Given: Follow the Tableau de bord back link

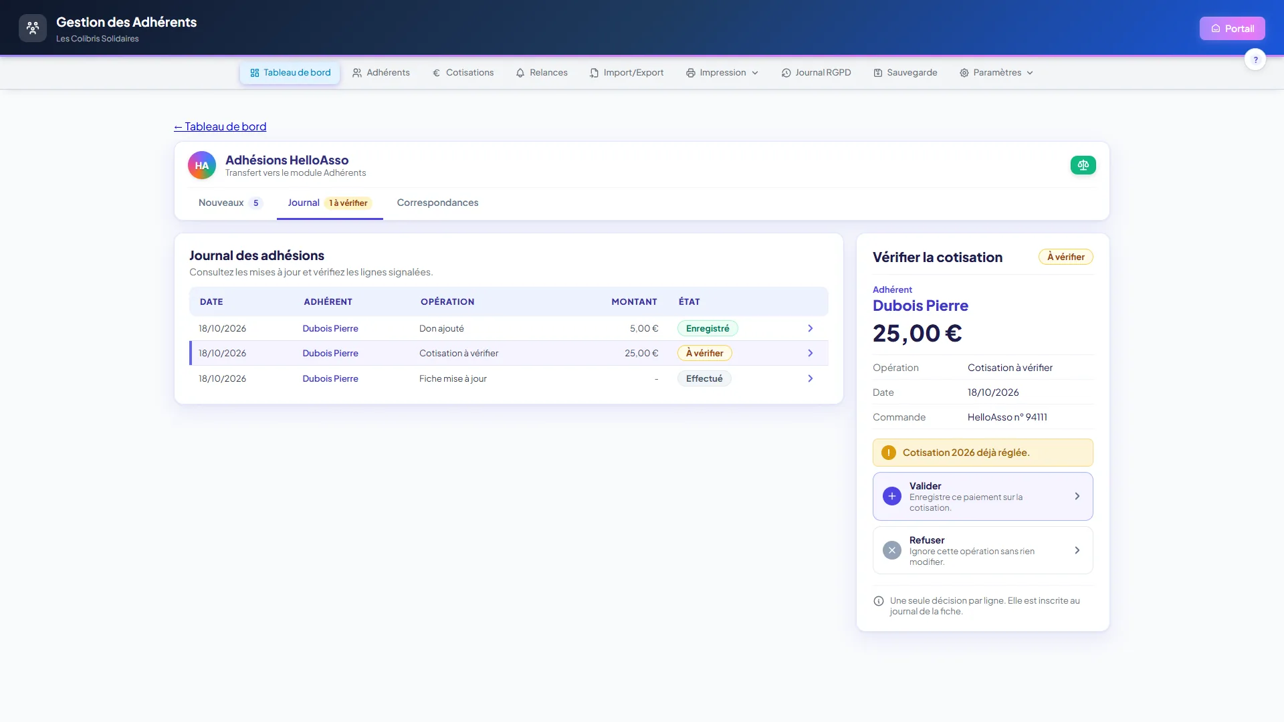Looking at the screenshot, I should tap(220, 126).
